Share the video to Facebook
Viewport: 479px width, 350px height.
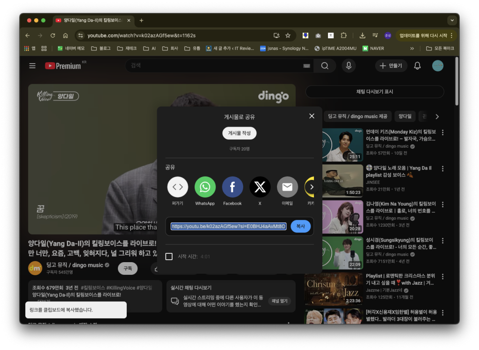pos(232,187)
